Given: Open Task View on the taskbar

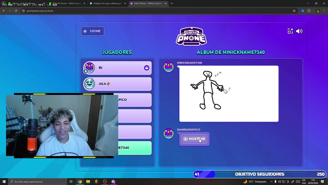Looking at the screenshot, I should [x=71, y=182].
